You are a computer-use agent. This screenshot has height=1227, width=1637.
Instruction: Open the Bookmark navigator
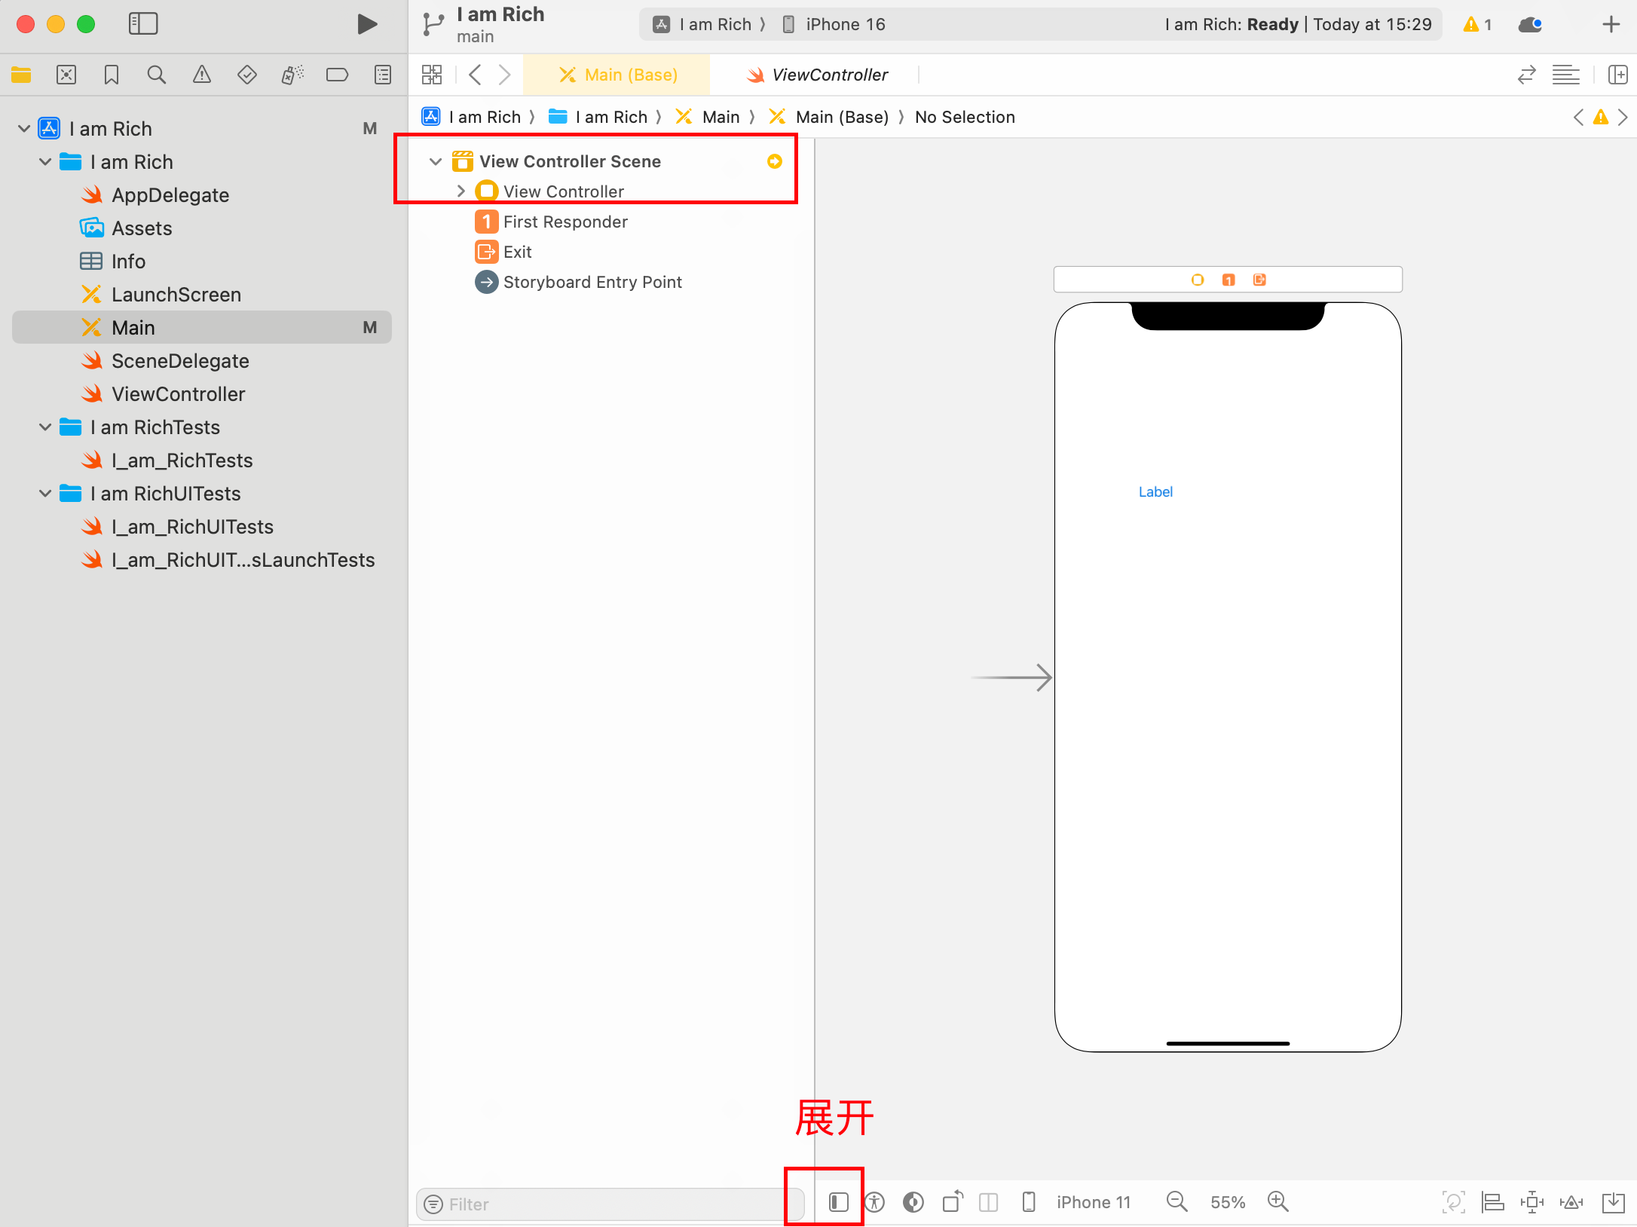coord(112,75)
